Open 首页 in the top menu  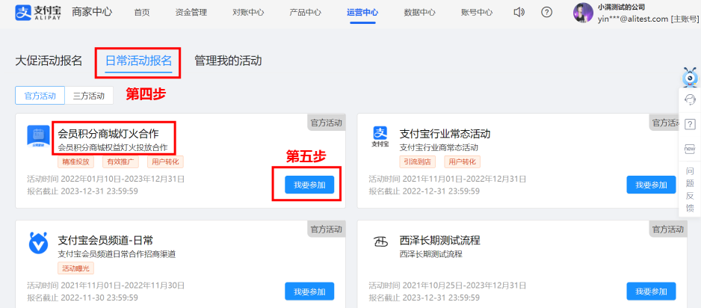[142, 13]
